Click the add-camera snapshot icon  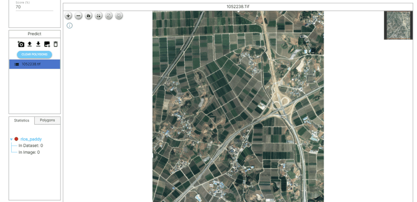21,44
